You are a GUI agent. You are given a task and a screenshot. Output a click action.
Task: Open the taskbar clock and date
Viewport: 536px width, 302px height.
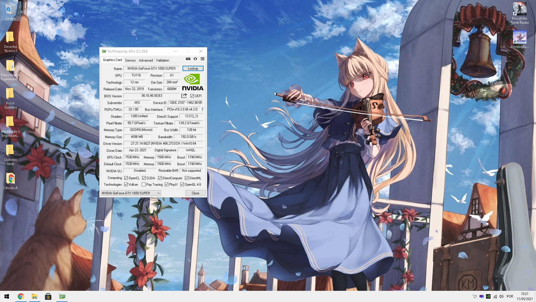(x=525, y=296)
